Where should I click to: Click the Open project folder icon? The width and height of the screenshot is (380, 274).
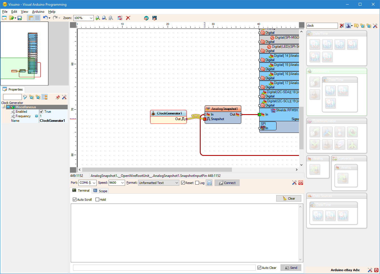[11, 18]
